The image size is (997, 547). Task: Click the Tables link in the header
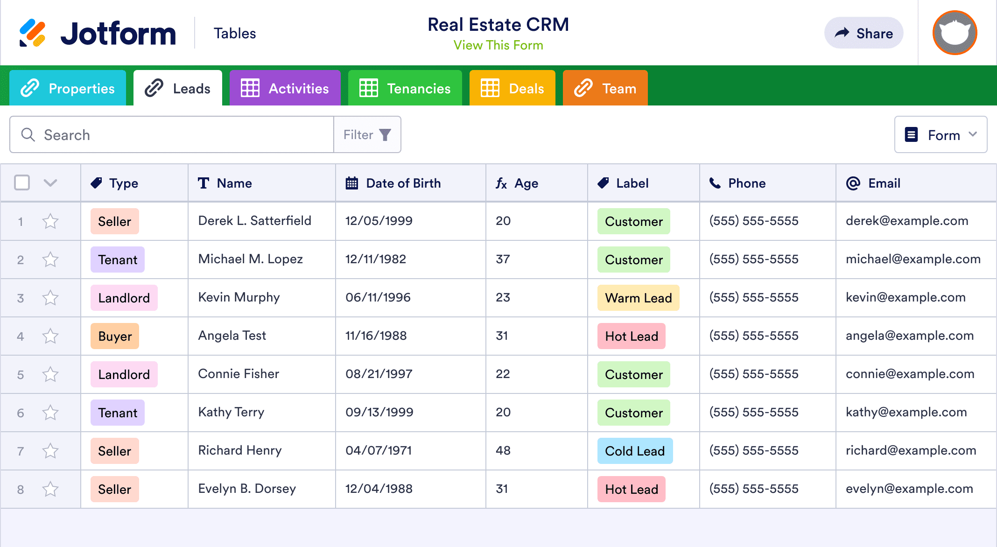pyautogui.click(x=235, y=33)
